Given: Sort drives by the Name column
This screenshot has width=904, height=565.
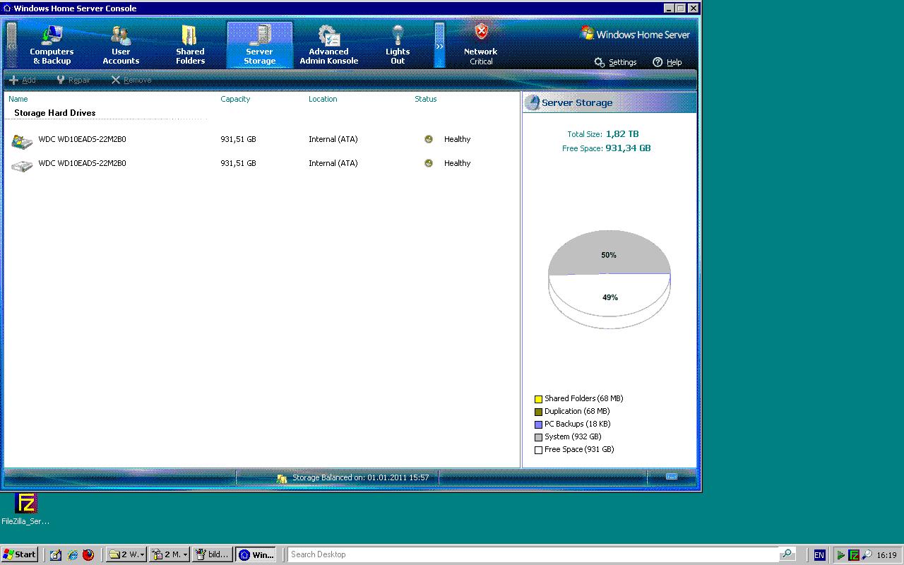Looking at the screenshot, I should pos(18,99).
